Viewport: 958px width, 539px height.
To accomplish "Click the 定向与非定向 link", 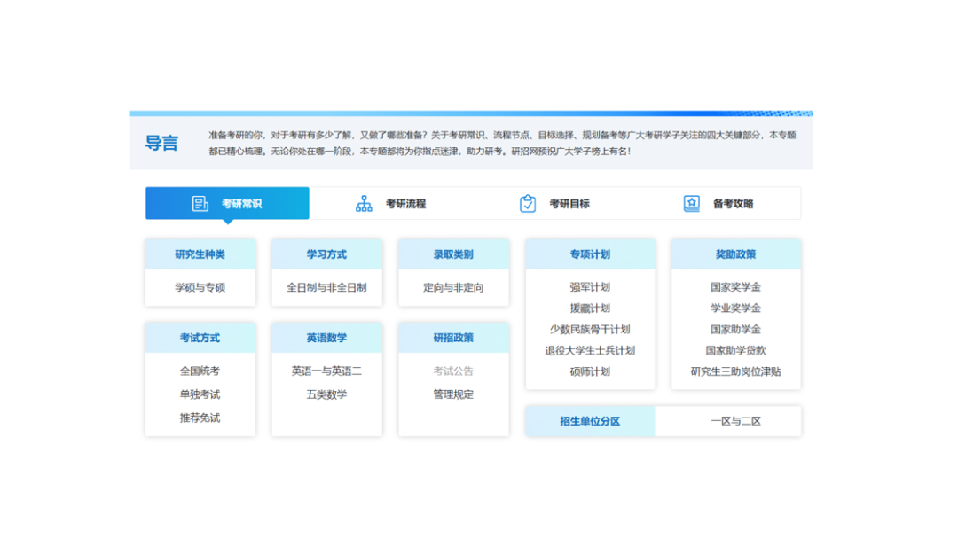I will (453, 288).
